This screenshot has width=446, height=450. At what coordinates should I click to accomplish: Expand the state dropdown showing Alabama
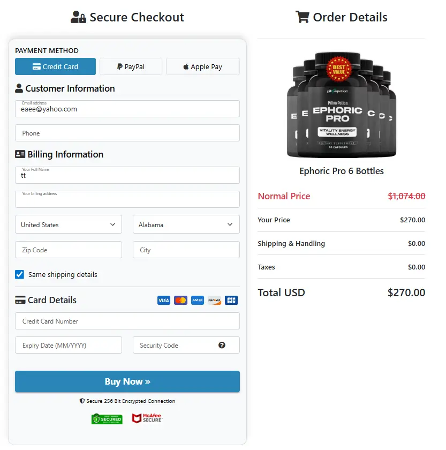click(x=186, y=224)
